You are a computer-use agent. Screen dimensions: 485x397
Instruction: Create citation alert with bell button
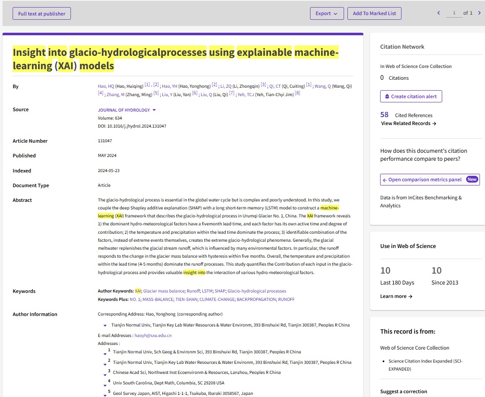tap(411, 96)
